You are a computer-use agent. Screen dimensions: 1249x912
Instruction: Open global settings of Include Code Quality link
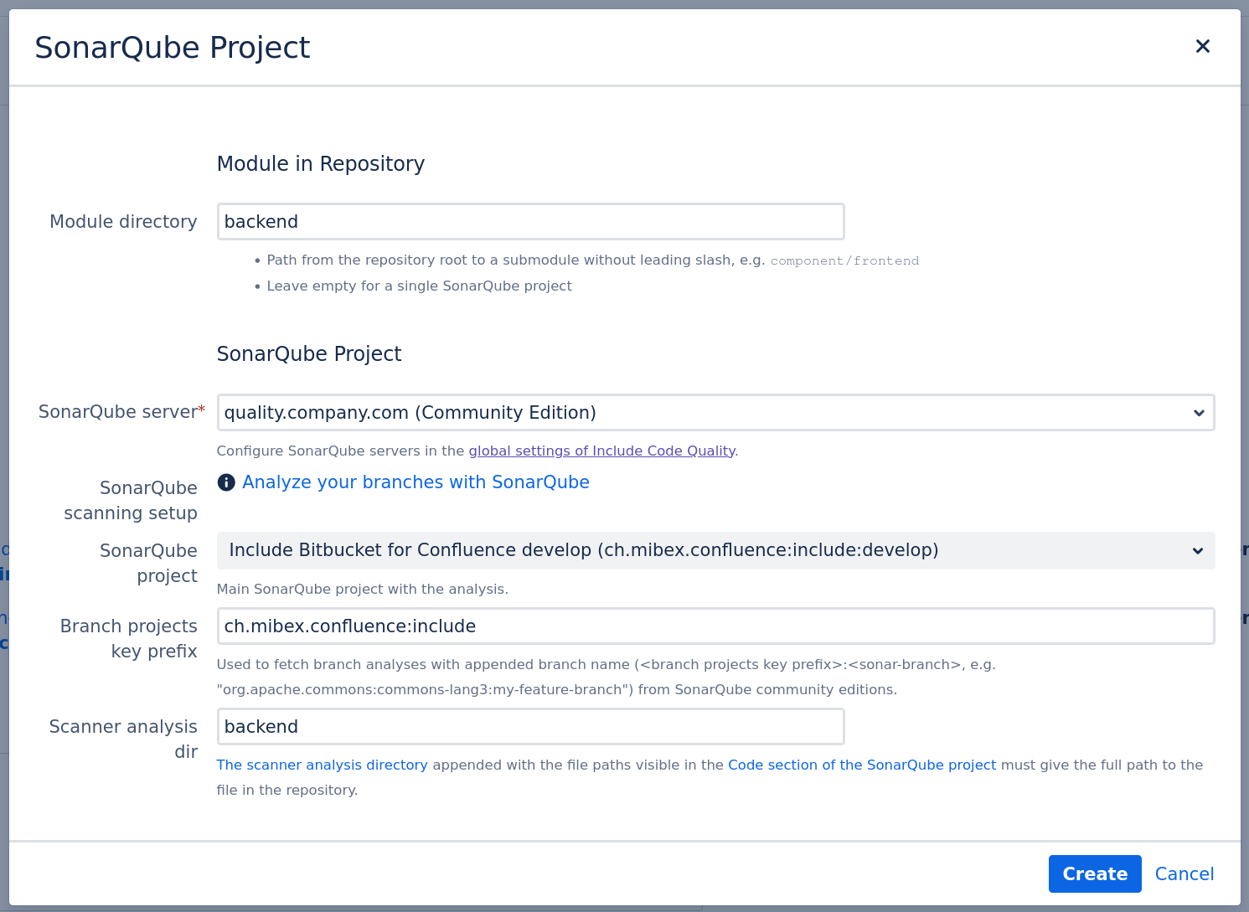[601, 451]
